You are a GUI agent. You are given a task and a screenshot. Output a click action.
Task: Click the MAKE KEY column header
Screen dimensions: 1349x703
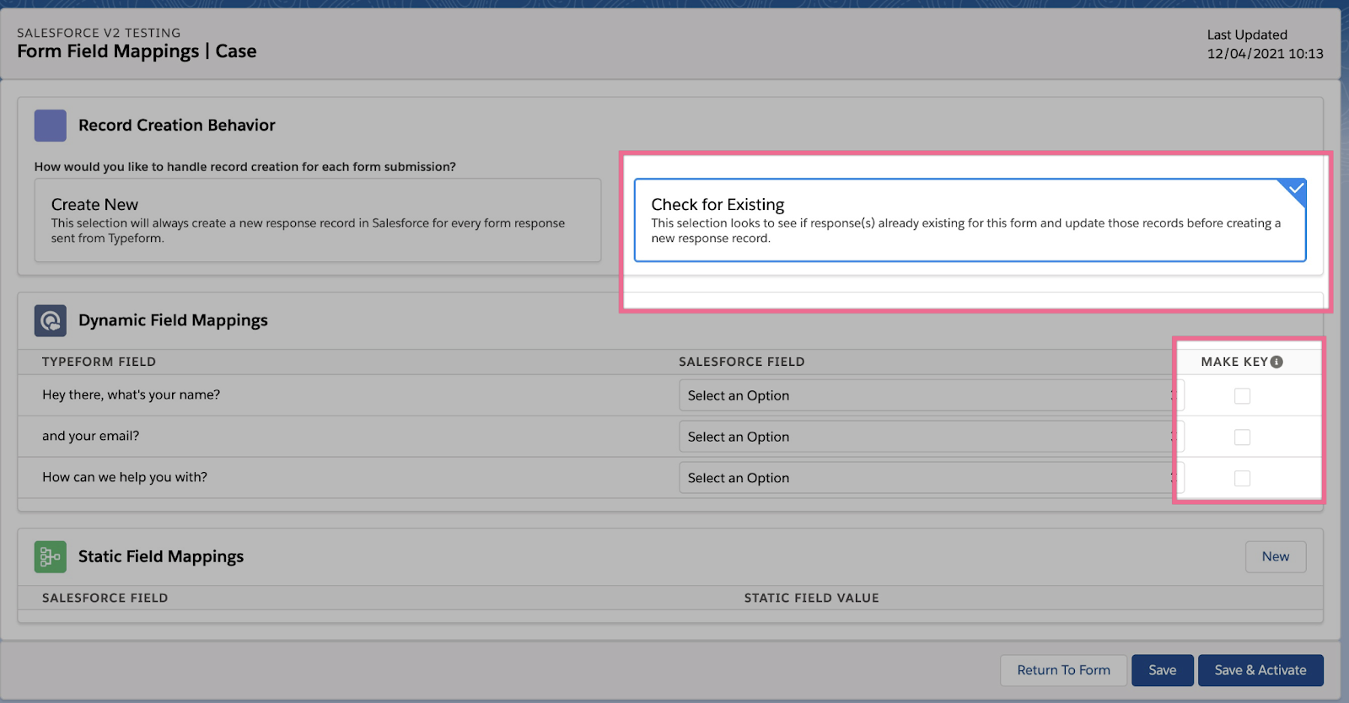pyautogui.click(x=1234, y=362)
